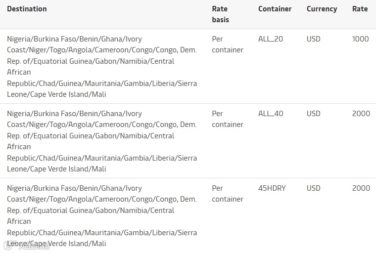Select USD in the ALL_40 row
Screen dimensions: 376x253
click(x=313, y=114)
